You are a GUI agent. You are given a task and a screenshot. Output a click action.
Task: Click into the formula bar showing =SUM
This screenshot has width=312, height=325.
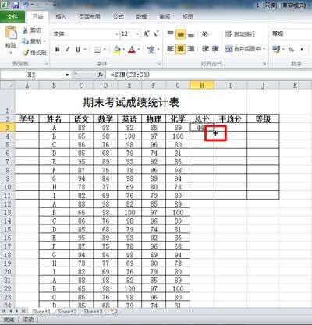[210, 75]
